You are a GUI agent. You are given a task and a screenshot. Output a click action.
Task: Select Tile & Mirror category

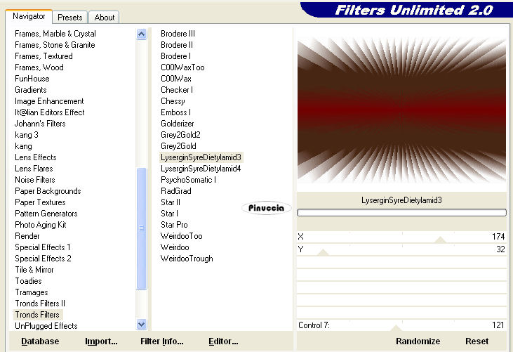34,270
